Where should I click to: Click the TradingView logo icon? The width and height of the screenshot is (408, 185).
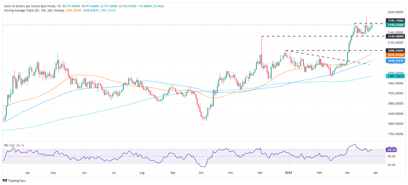tap(5, 181)
